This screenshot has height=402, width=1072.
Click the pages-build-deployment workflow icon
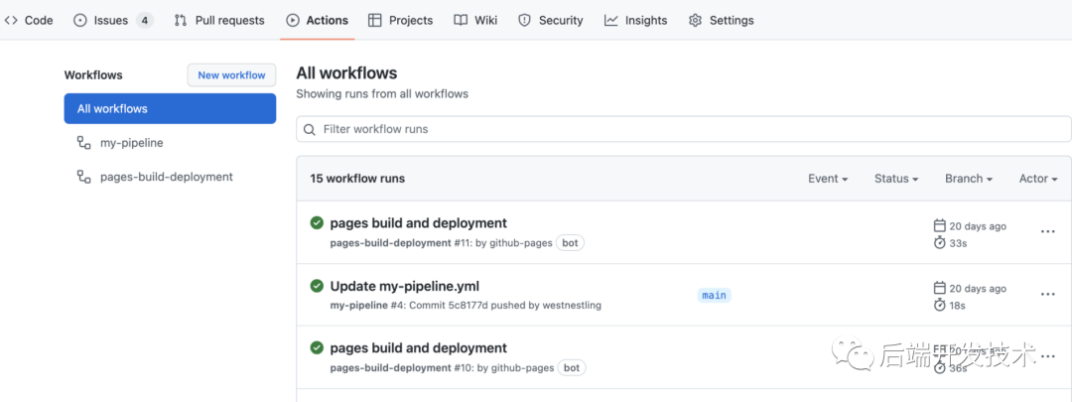pos(84,177)
